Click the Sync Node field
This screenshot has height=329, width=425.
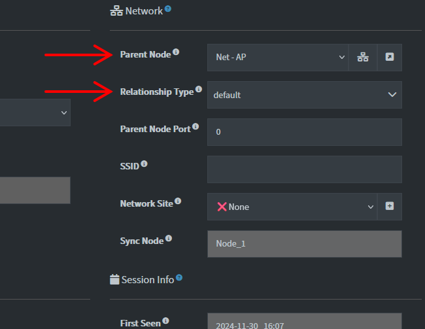tap(304, 244)
